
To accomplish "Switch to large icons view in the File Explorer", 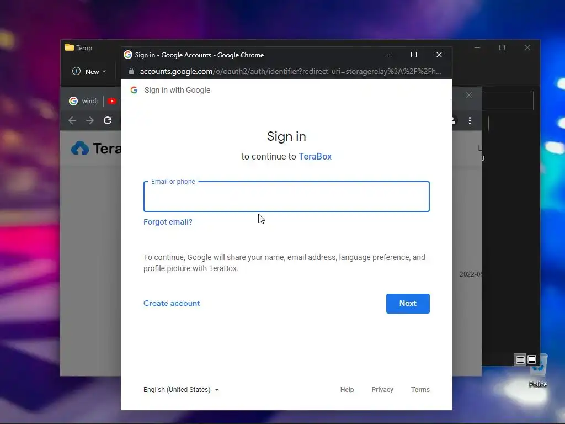I will pyautogui.click(x=532, y=359).
